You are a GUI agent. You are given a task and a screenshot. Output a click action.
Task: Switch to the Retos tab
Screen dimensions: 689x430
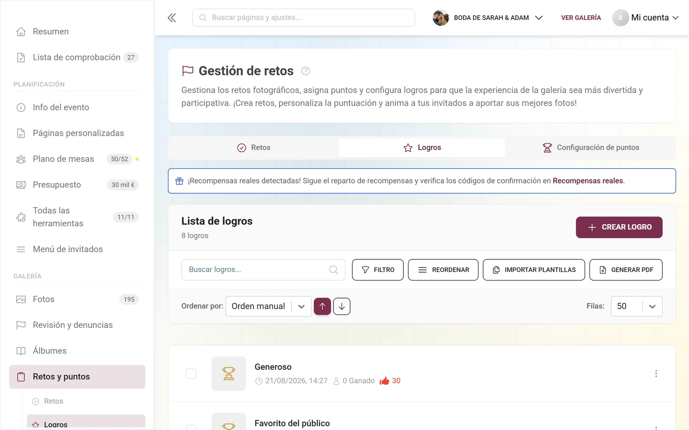click(x=254, y=148)
